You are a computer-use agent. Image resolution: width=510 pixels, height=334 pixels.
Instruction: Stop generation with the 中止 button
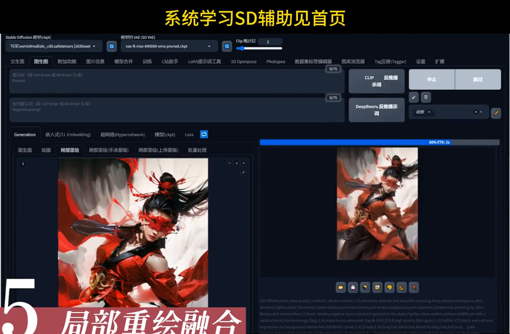pos(432,79)
